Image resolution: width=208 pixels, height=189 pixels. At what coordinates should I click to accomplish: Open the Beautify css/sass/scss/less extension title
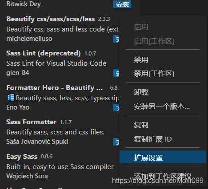(x=51, y=19)
